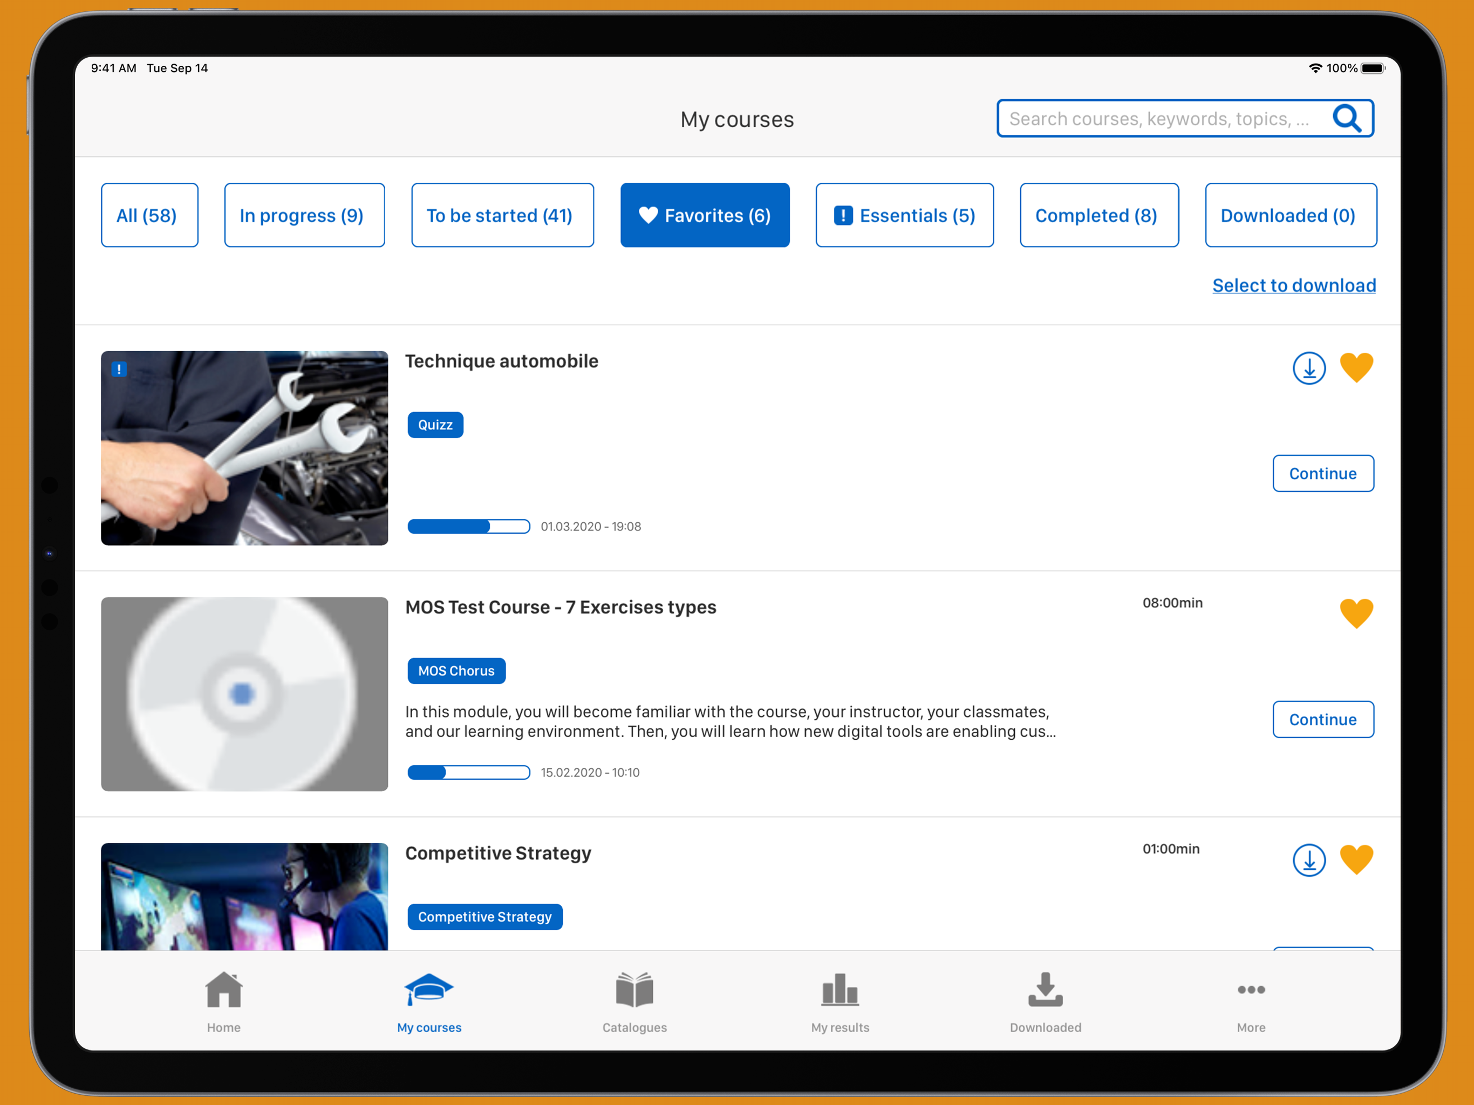Select the Essentials (5) filter
Screen dimensions: 1474x1105
click(904, 215)
